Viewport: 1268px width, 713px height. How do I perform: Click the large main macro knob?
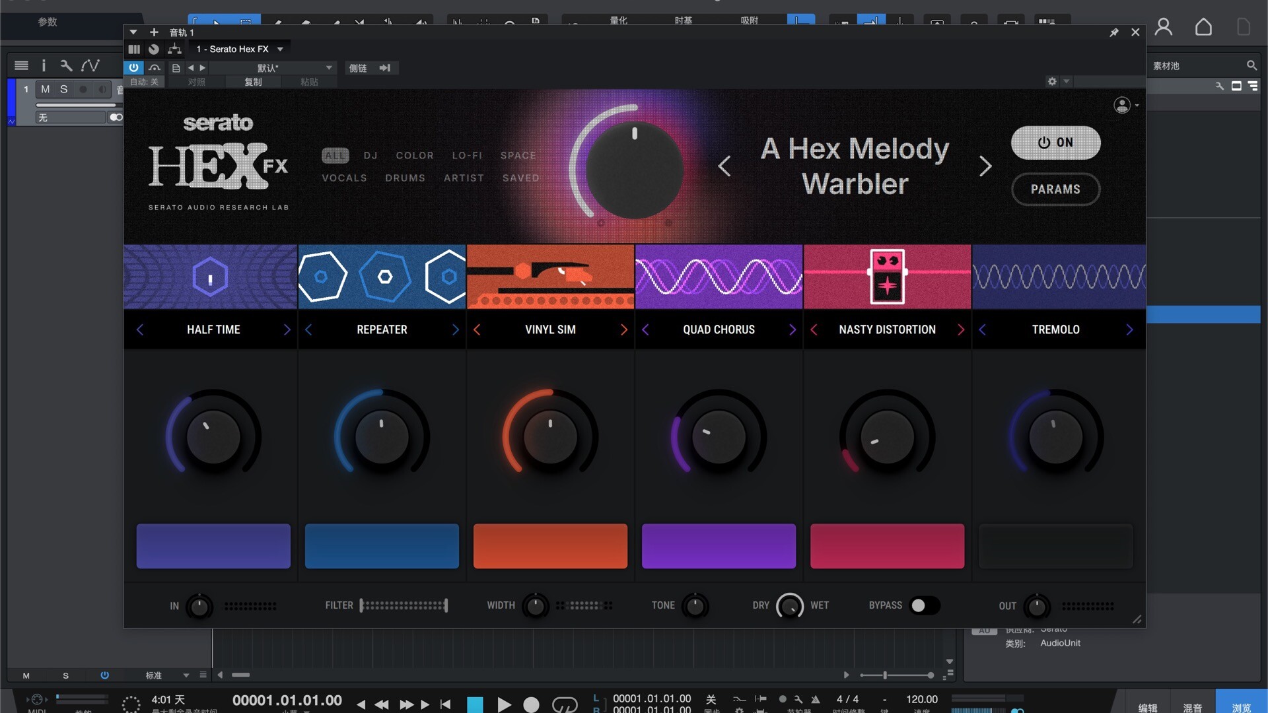click(x=634, y=170)
